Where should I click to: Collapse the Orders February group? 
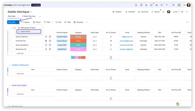pyautogui.click(x=10, y=65)
